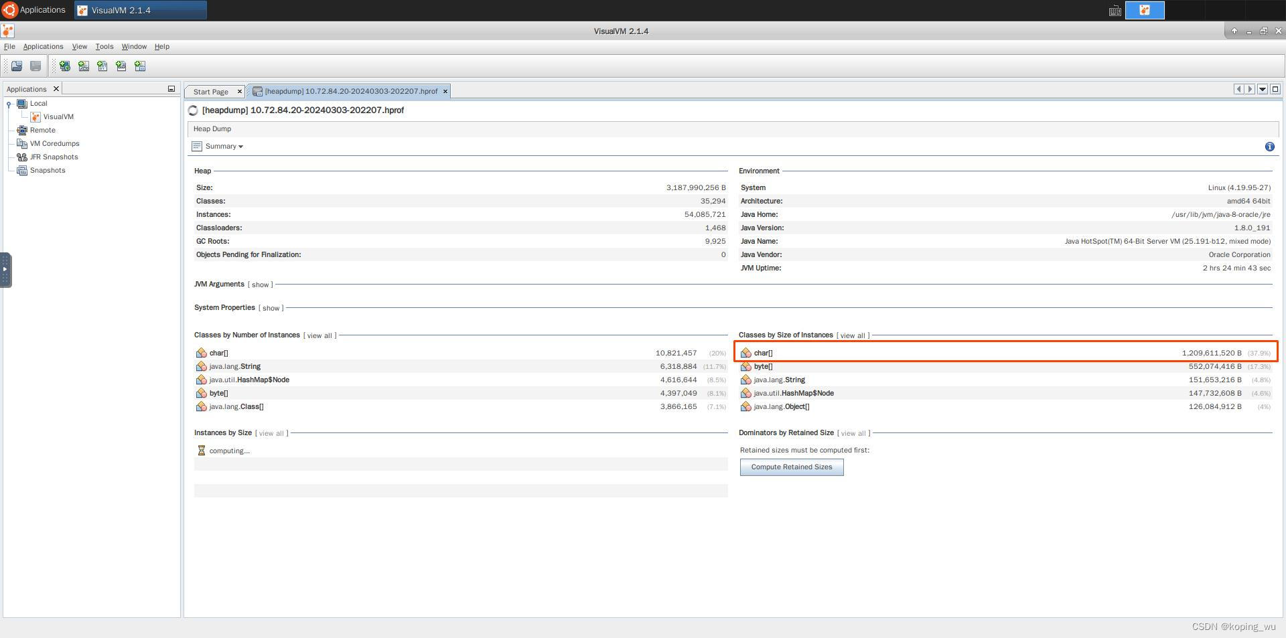
Task: Open the Window menu
Action: (134, 46)
